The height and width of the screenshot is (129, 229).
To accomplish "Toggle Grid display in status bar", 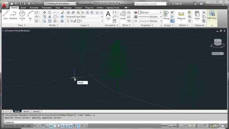I will [43, 126].
